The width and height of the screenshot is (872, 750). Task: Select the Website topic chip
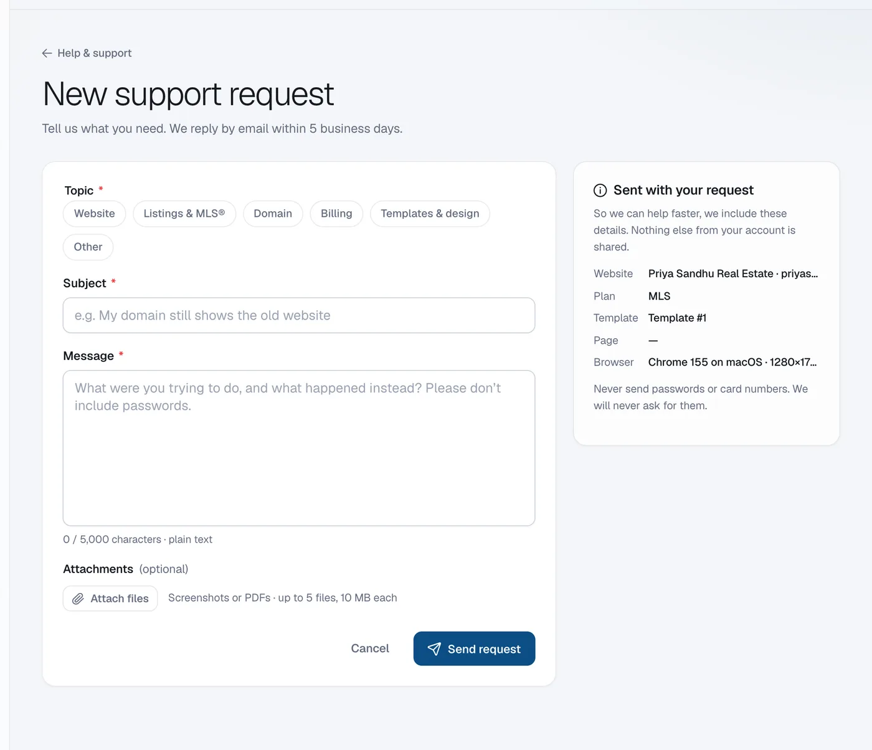click(x=94, y=214)
